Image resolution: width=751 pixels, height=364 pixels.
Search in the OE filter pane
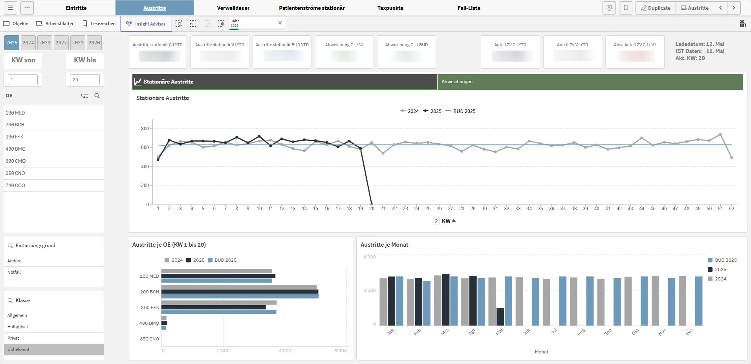click(97, 96)
